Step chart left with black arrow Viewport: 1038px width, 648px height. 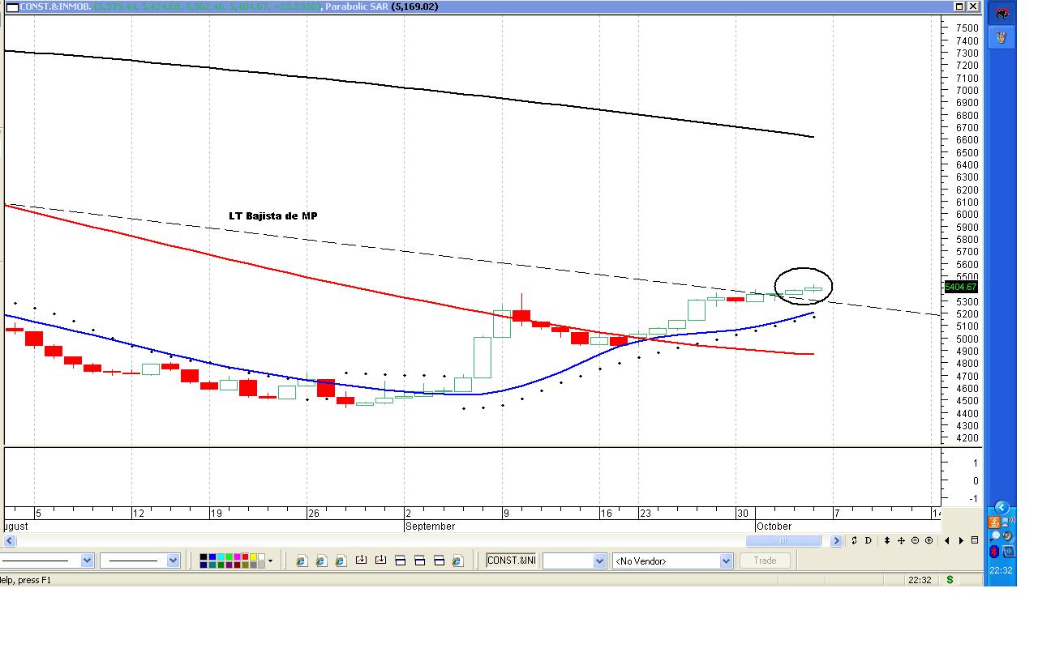click(x=947, y=540)
